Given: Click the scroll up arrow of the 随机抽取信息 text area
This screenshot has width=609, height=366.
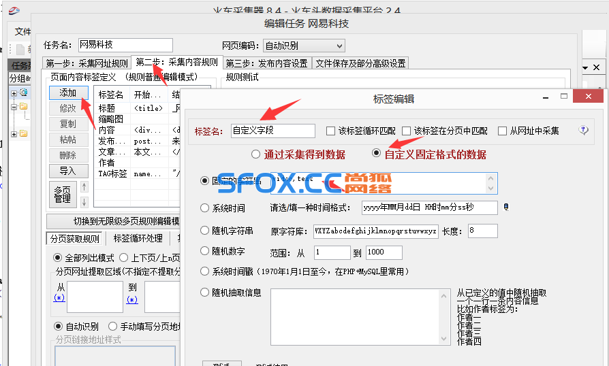Looking at the screenshot, I should pos(443,296).
